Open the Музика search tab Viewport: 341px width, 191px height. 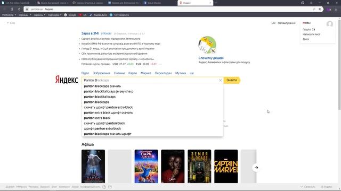pos(181,73)
